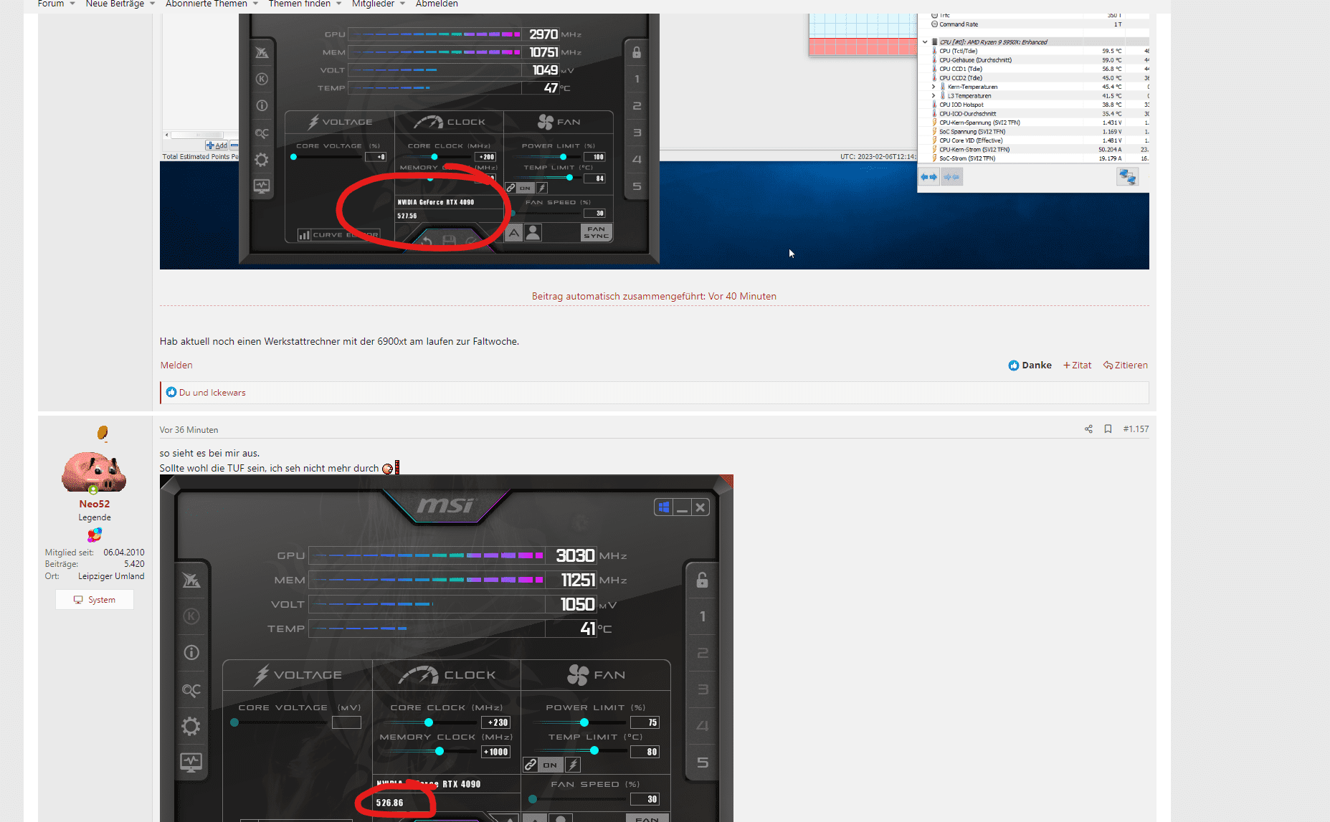1330x822 pixels.
Task: Open the Abonnierte Themen dropdown arrow
Action: pyautogui.click(x=255, y=4)
